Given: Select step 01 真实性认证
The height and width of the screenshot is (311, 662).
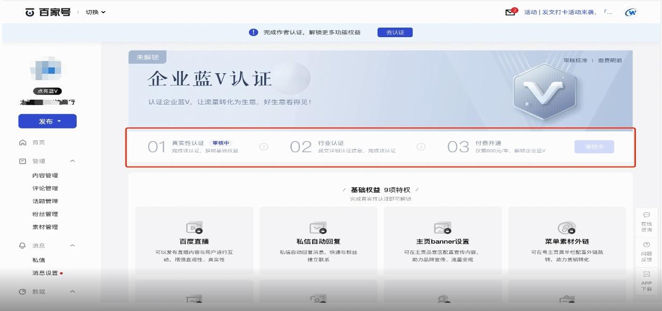Looking at the screenshot, I should (x=192, y=147).
